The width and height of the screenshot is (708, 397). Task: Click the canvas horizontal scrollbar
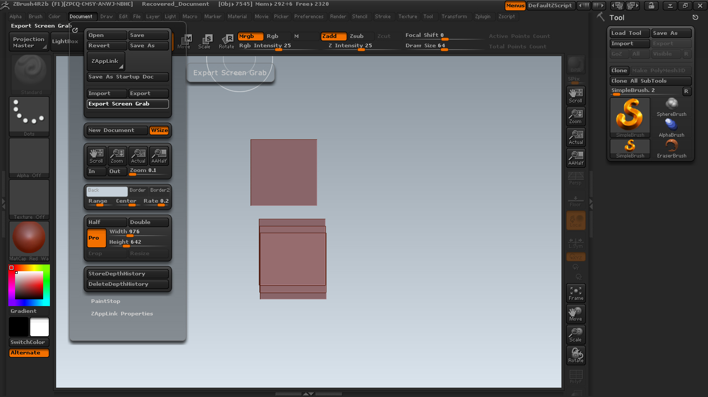click(x=308, y=393)
